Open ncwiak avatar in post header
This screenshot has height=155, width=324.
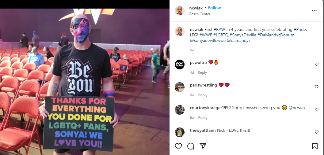point(180,11)
